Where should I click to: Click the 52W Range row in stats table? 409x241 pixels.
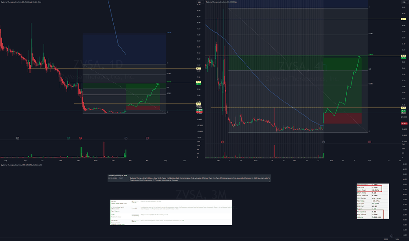[373, 198]
